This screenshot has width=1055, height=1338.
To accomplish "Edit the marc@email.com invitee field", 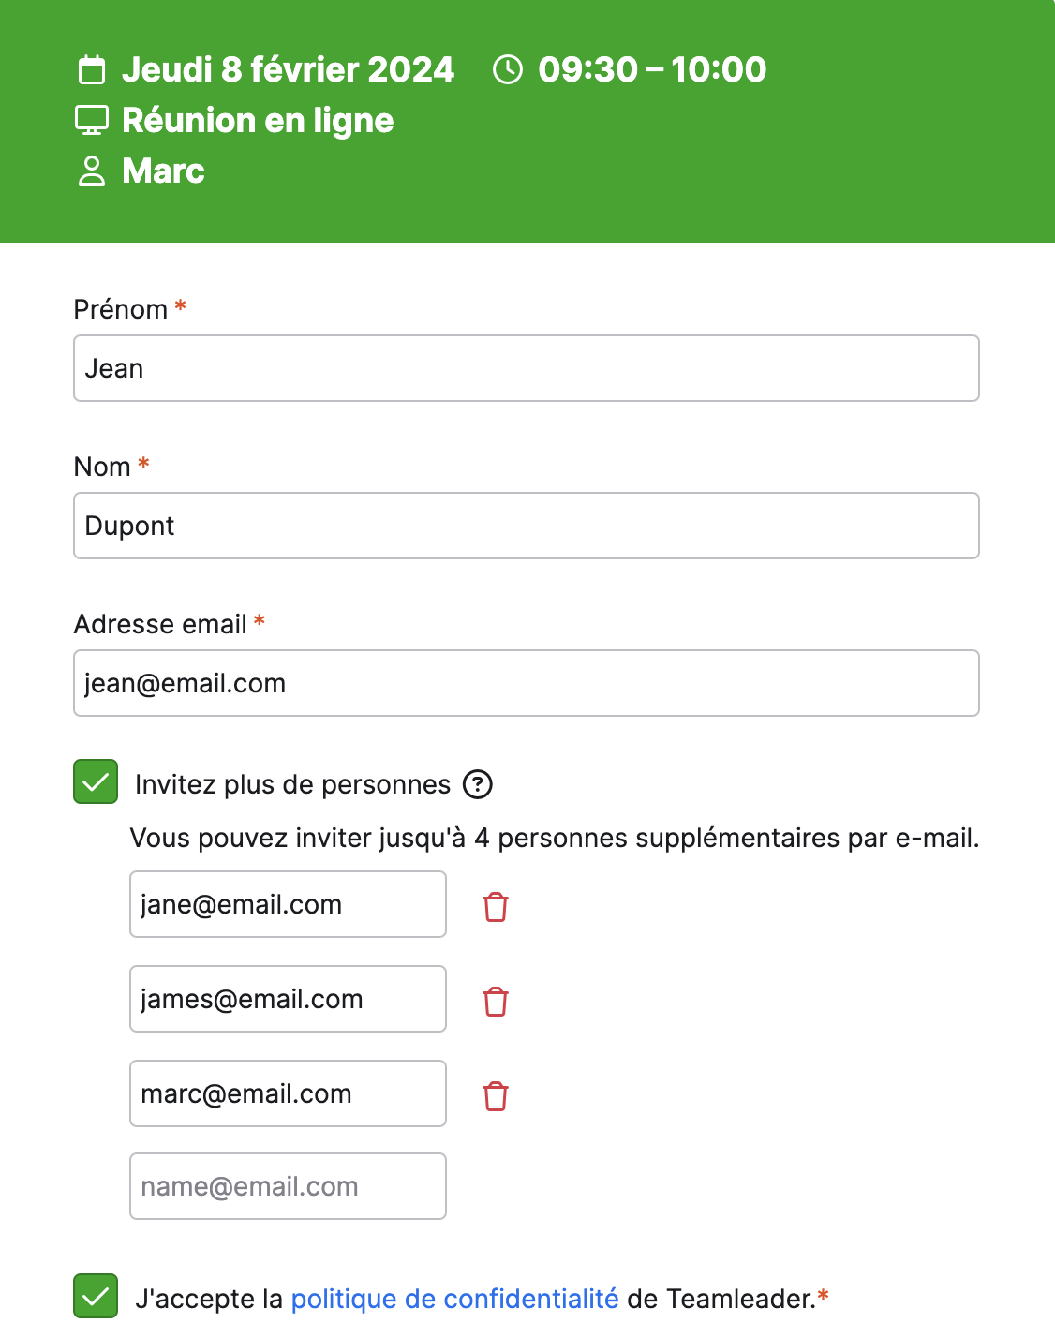I will (288, 1093).
